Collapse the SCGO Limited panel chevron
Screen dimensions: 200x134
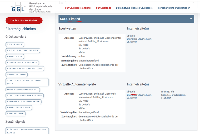pyautogui.click(x=191, y=19)
